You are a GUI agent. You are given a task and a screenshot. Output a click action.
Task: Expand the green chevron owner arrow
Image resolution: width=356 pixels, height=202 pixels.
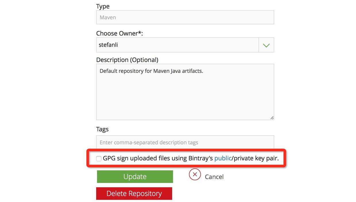(266, 45)
